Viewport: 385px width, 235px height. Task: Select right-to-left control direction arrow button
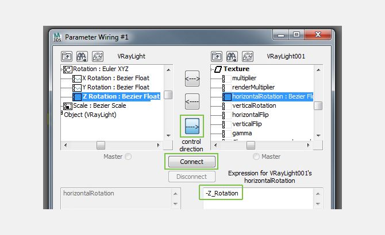click(192, 101)
